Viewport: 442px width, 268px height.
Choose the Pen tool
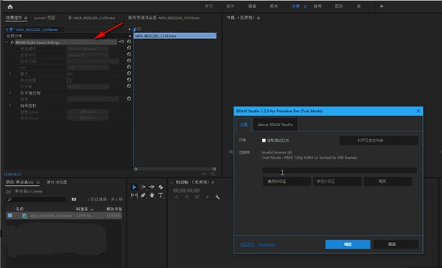click(143, 195)
